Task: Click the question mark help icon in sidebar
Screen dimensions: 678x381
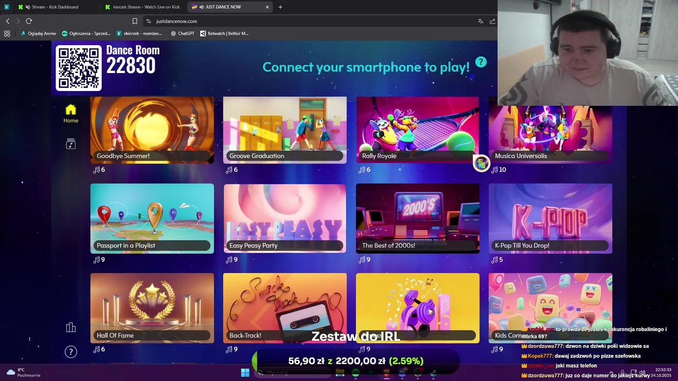Action: 70,352
